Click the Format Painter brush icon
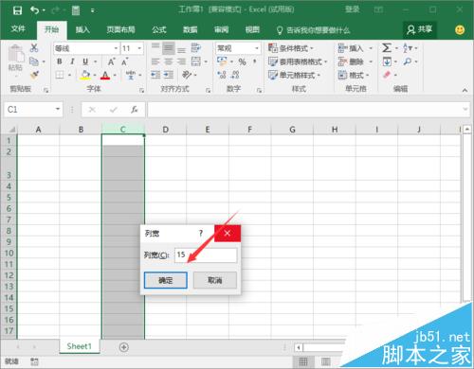Screen dimensions: 474x369 [x=34, y=75]
